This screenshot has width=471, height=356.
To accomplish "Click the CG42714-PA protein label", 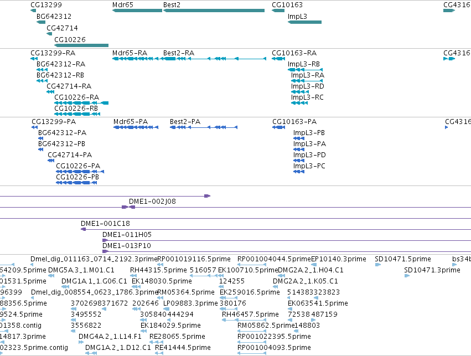I will point(70,155).
